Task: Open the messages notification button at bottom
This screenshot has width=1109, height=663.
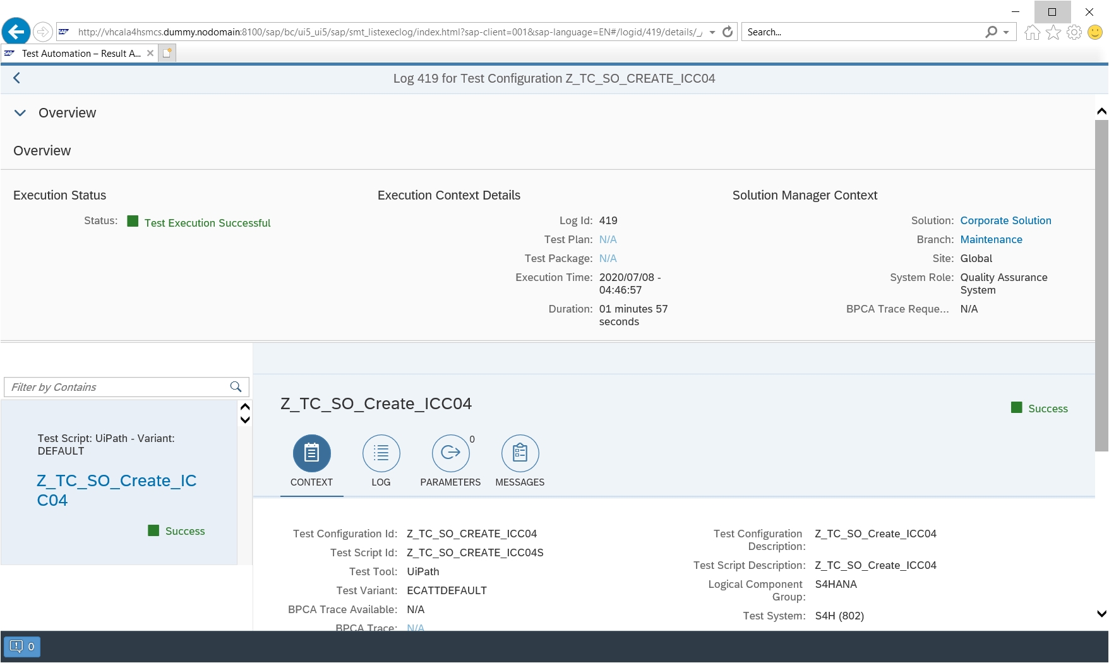Action: coord(22,647)
